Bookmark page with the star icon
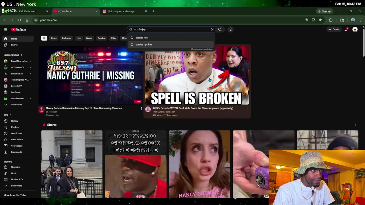The height and width of the screenshot is (205, 365). (x=320, y=20)
